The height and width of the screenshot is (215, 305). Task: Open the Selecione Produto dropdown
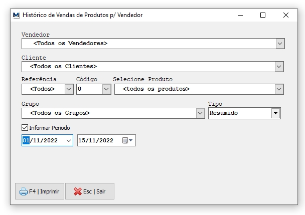tap(279, 89)
